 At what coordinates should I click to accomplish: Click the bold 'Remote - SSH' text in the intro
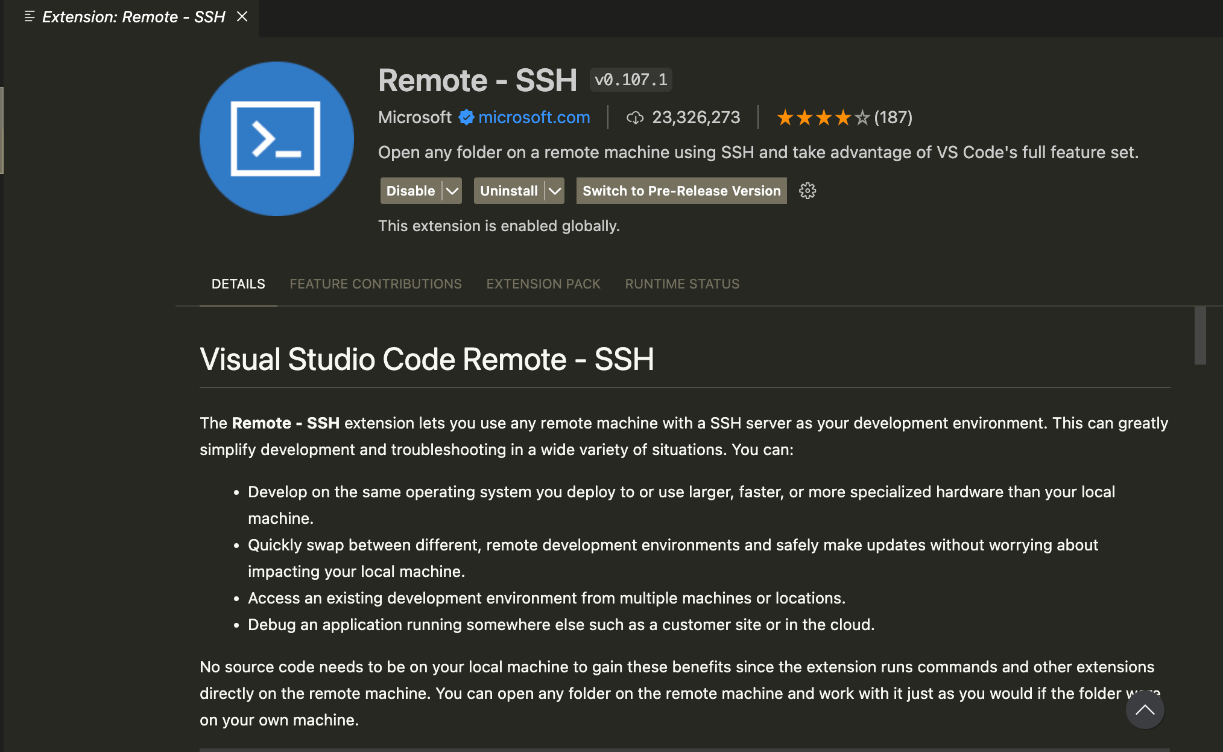286,423
